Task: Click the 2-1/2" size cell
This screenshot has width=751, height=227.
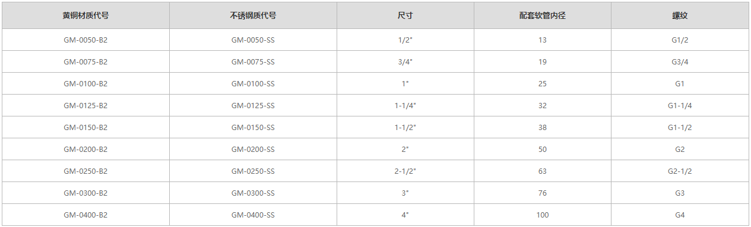Action: point(405,171)
